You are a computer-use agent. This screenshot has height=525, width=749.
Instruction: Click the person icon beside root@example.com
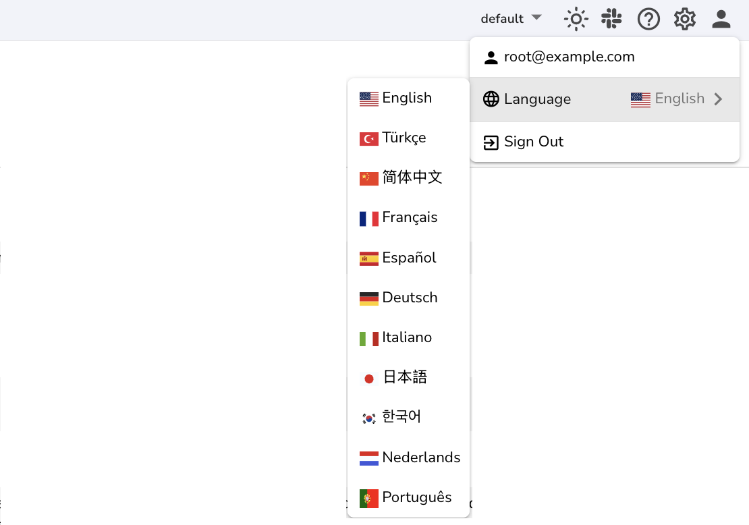[491, 57]
